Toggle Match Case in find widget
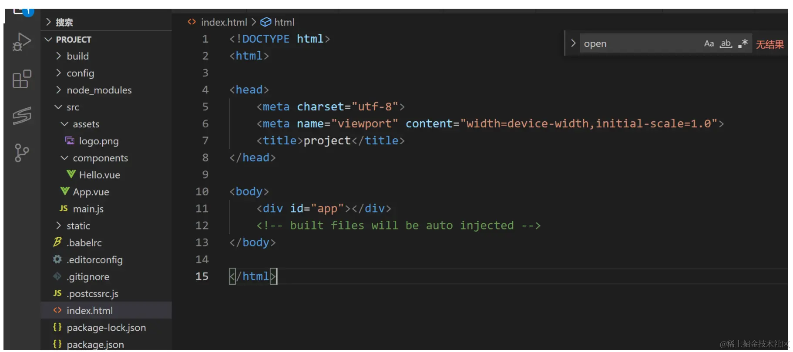This screenshot has width=793, height=352. 709,43
